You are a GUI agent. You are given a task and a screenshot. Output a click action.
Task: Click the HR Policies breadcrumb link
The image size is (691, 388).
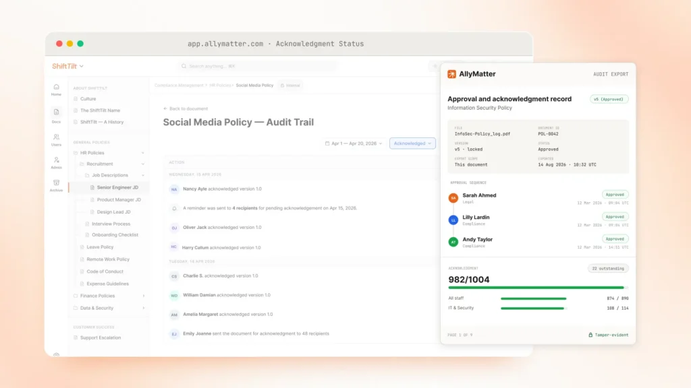(220, 86)
